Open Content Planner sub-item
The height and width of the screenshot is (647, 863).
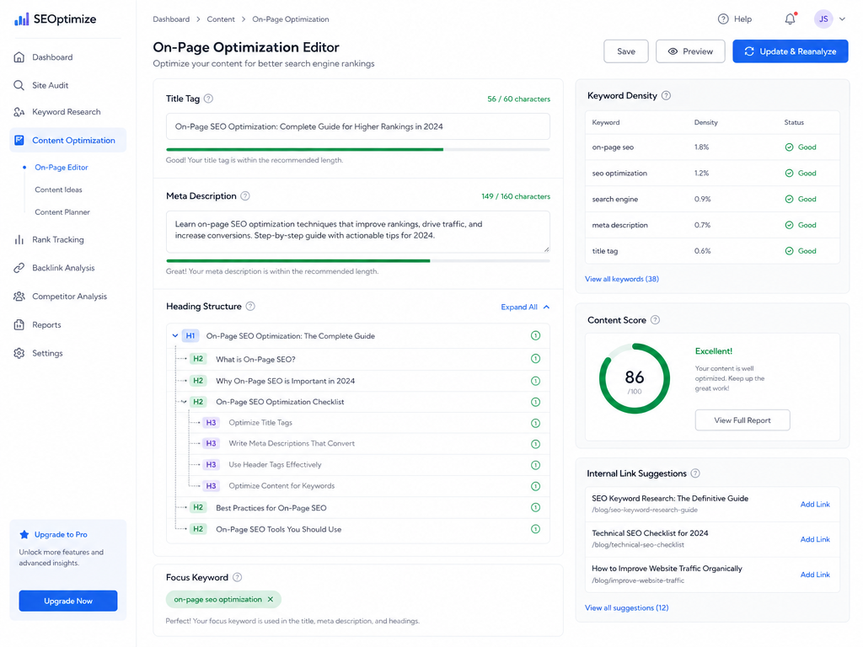[x=62, y=212]
